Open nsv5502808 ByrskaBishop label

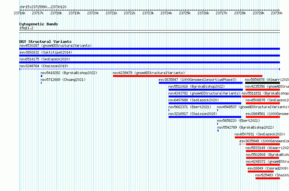(x=267, y=155)
